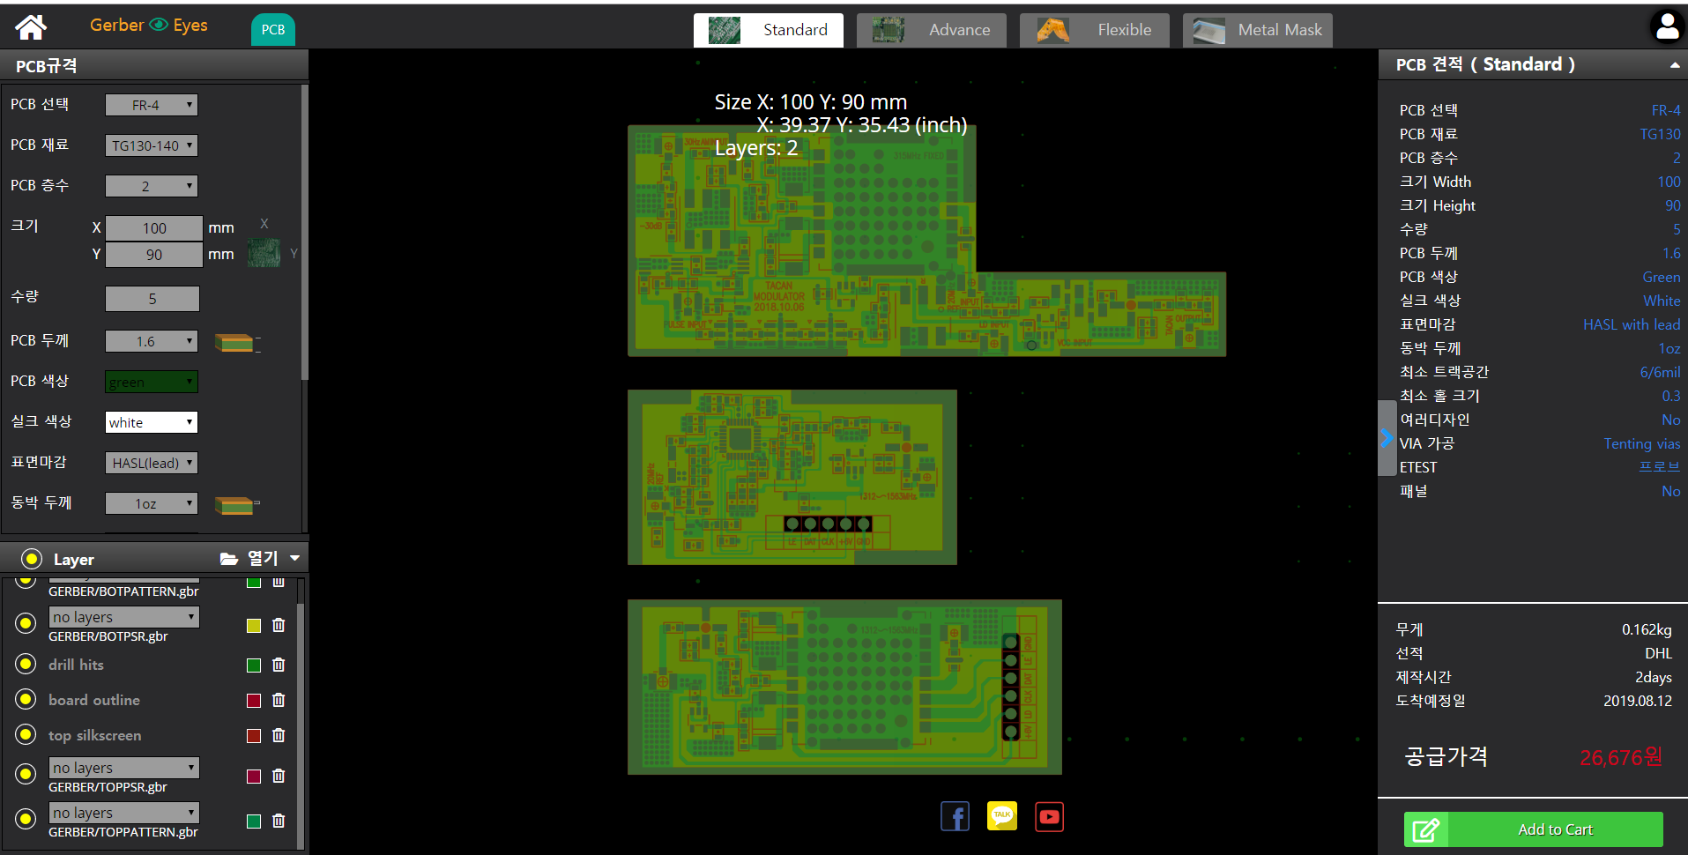Viewport: 1688px width, 855px height.
Task: Toggle visibility of board outline layer
Action: [x=26, y=699]
